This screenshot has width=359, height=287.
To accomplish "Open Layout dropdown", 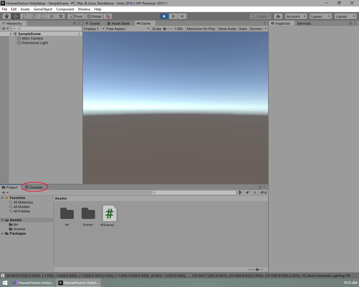I will 346,16.
